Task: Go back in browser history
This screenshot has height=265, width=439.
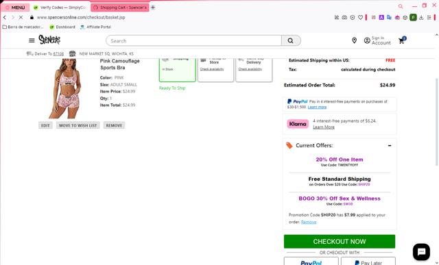Action: (x=5, y=17)
